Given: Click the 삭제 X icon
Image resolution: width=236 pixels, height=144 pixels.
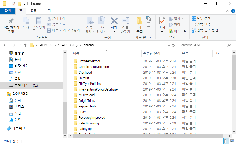Looking at the screenshot, I should point(114,21).
